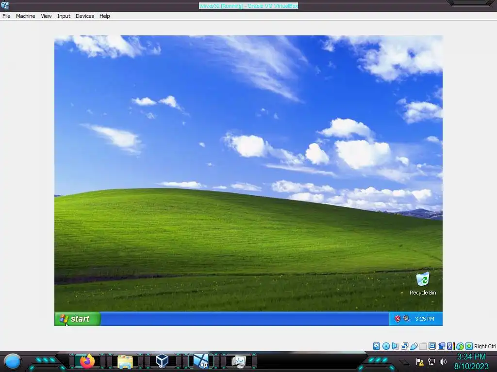Click the Action Center flag tray icon
Image resolution: width=497 pixels, height=372 pixels.
420,361
